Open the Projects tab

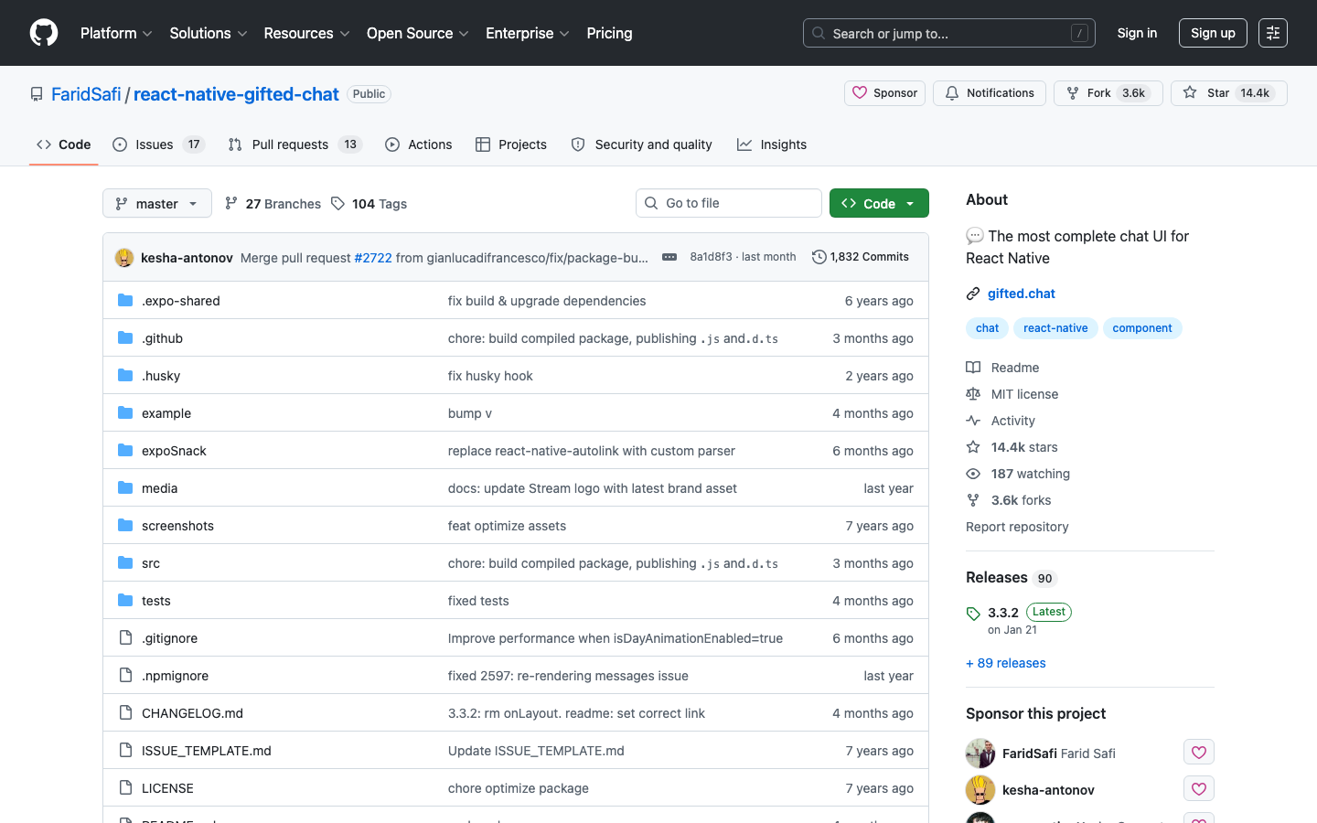click(x=511, y=144)
